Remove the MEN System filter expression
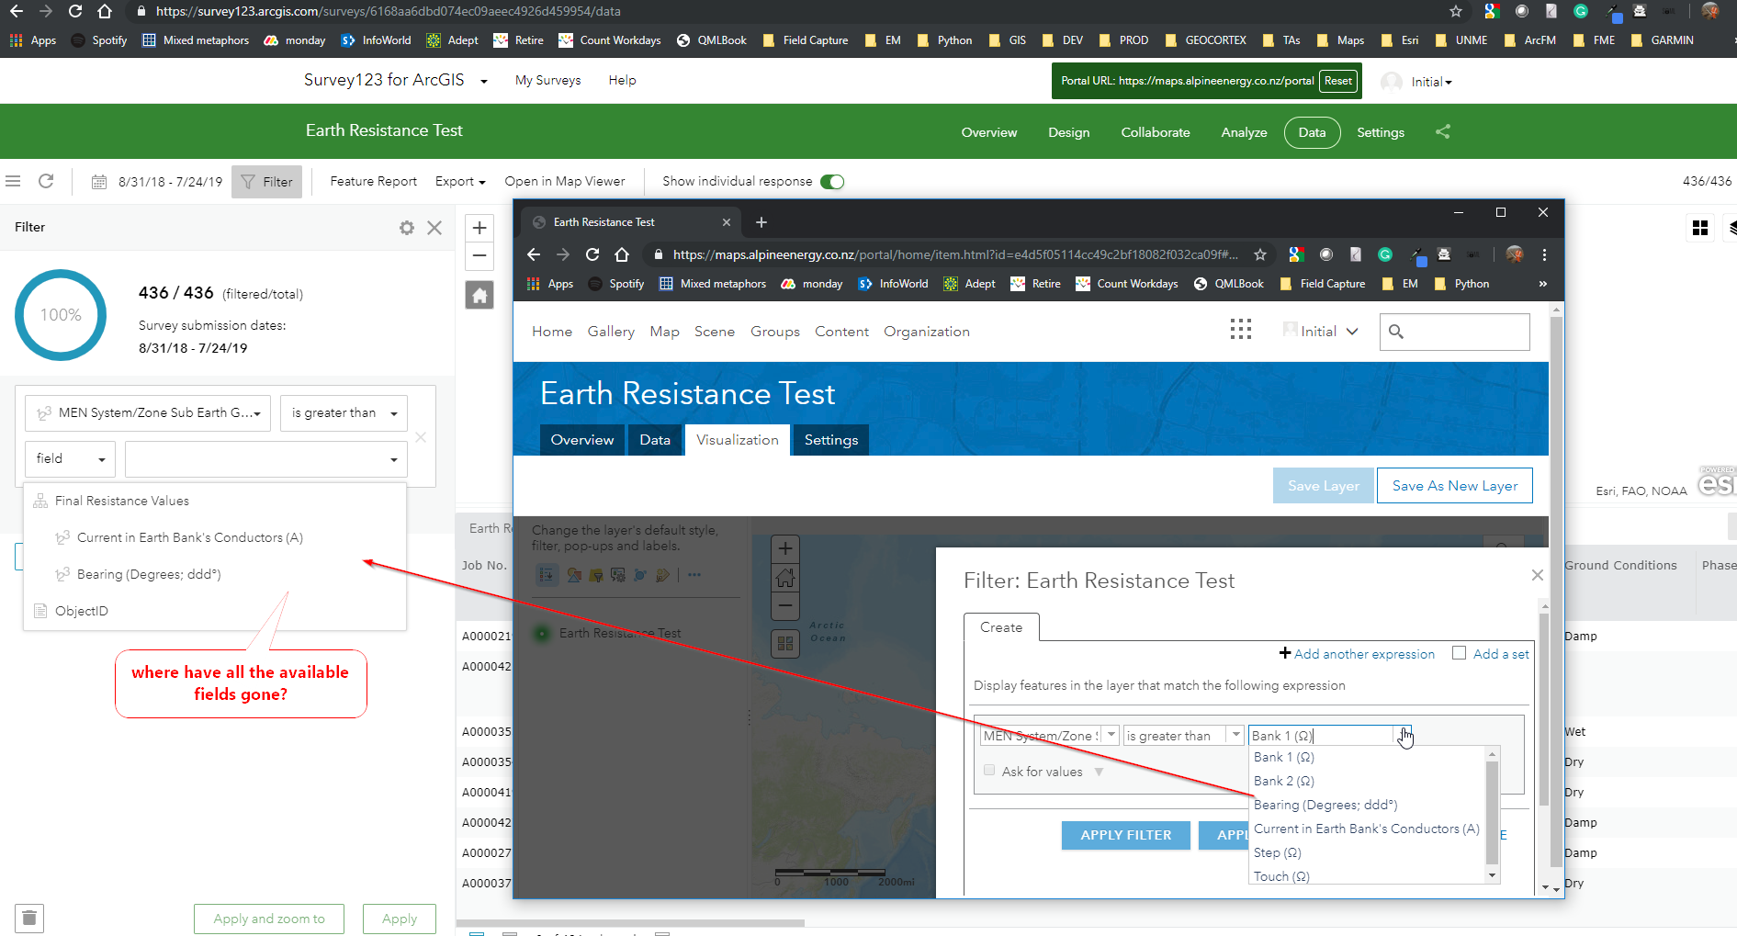 point(421,437)
